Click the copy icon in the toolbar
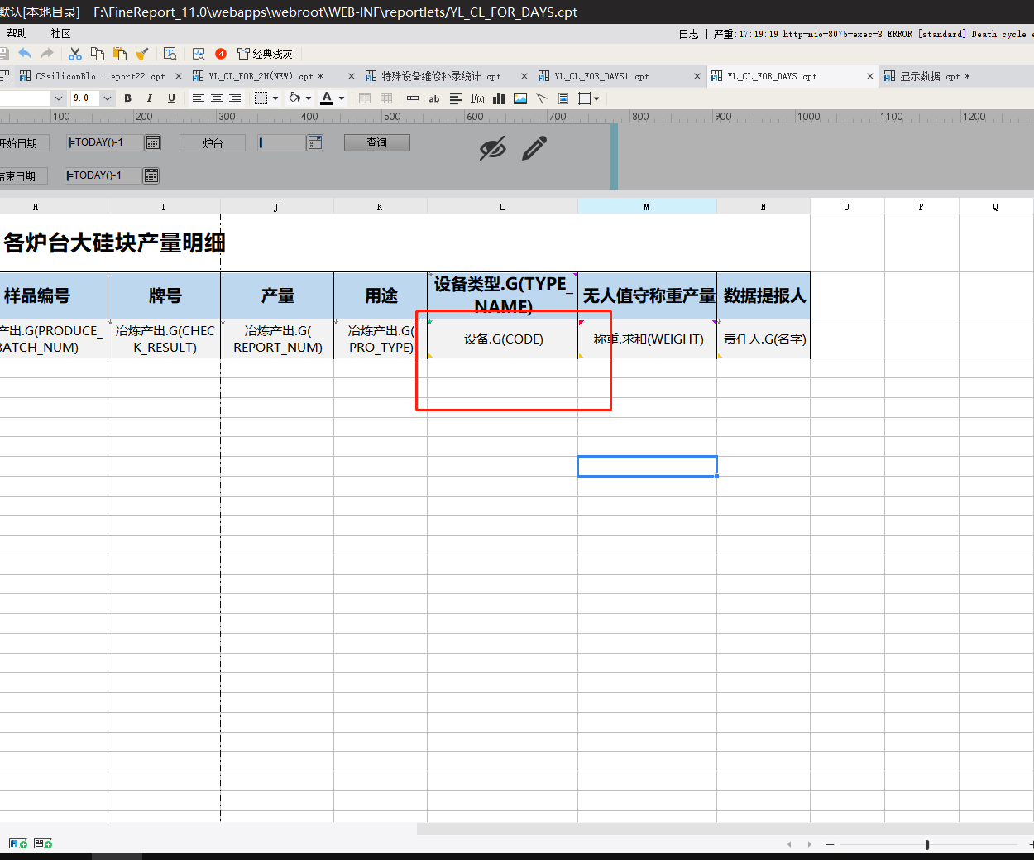The image size is (1034, 860). pos(98,54)
